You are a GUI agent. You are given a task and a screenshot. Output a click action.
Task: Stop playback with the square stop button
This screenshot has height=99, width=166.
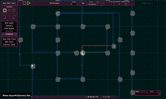pos(24,3)
